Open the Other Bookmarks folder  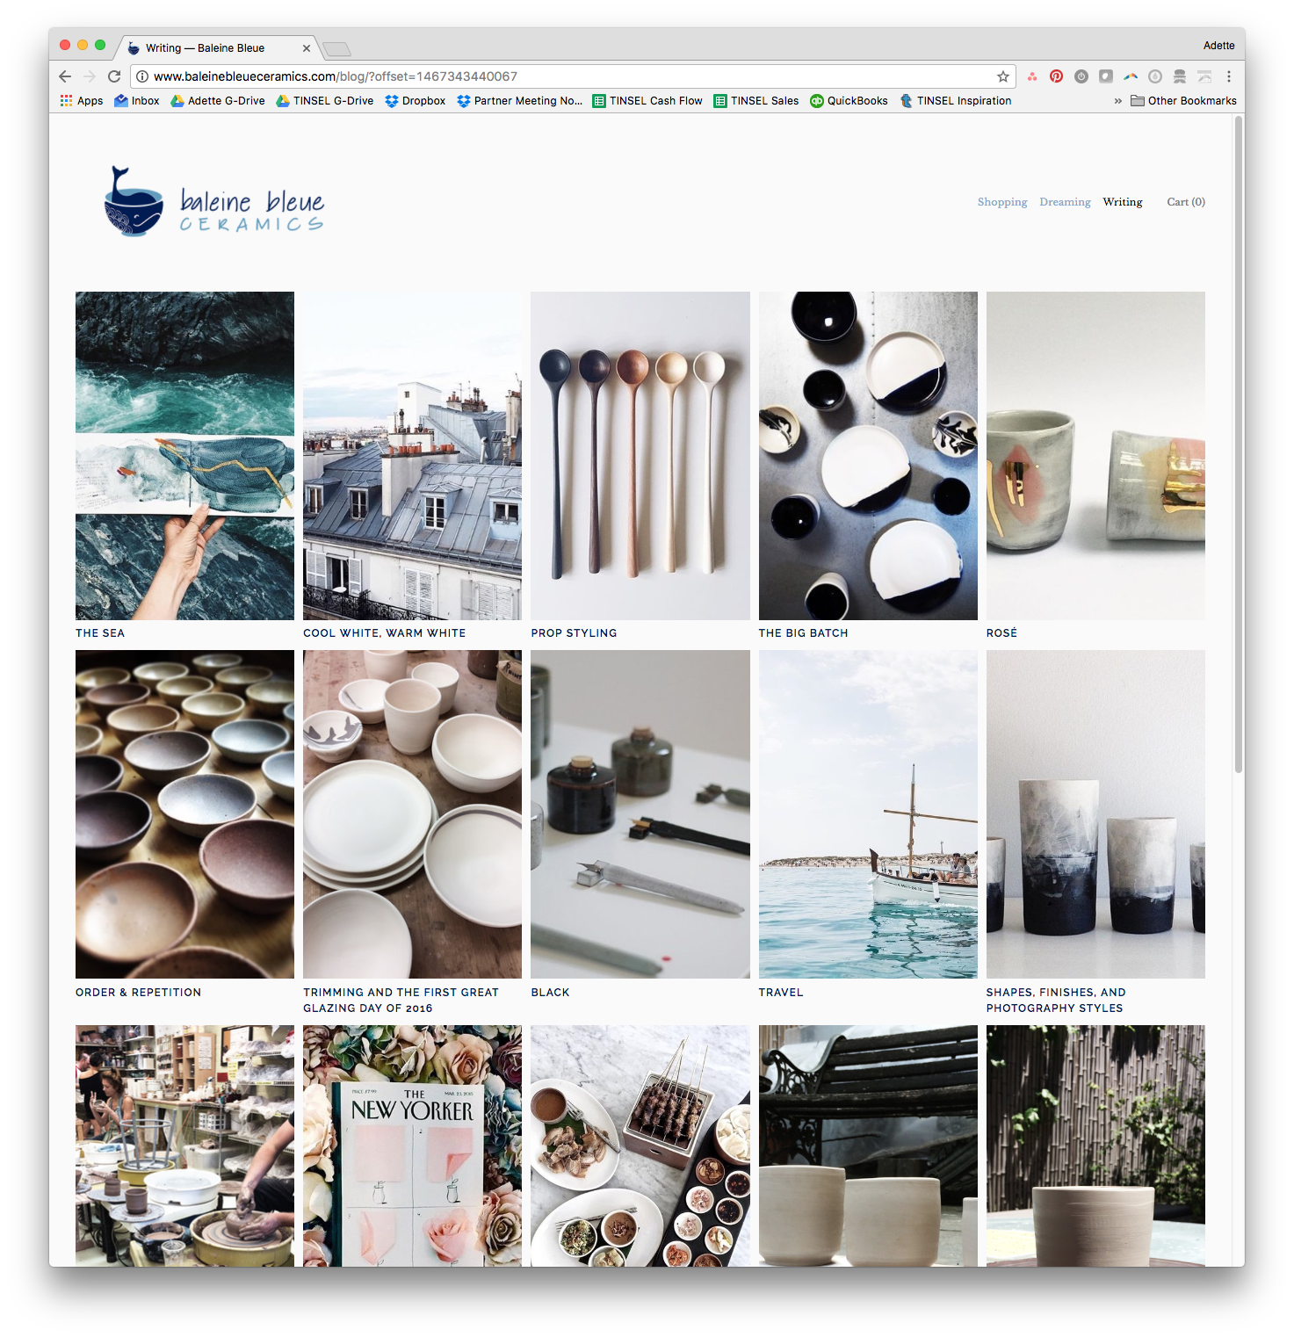[x=1183, y=101]
